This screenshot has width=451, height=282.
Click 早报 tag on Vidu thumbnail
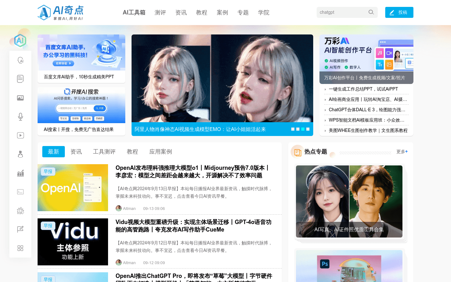[48, 226]
